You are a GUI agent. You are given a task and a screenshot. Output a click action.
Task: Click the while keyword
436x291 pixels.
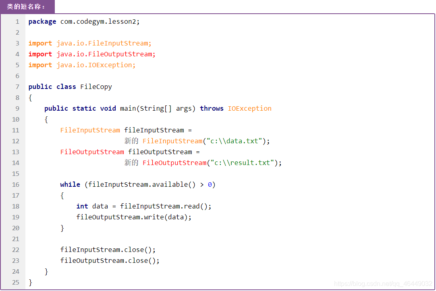70,185
